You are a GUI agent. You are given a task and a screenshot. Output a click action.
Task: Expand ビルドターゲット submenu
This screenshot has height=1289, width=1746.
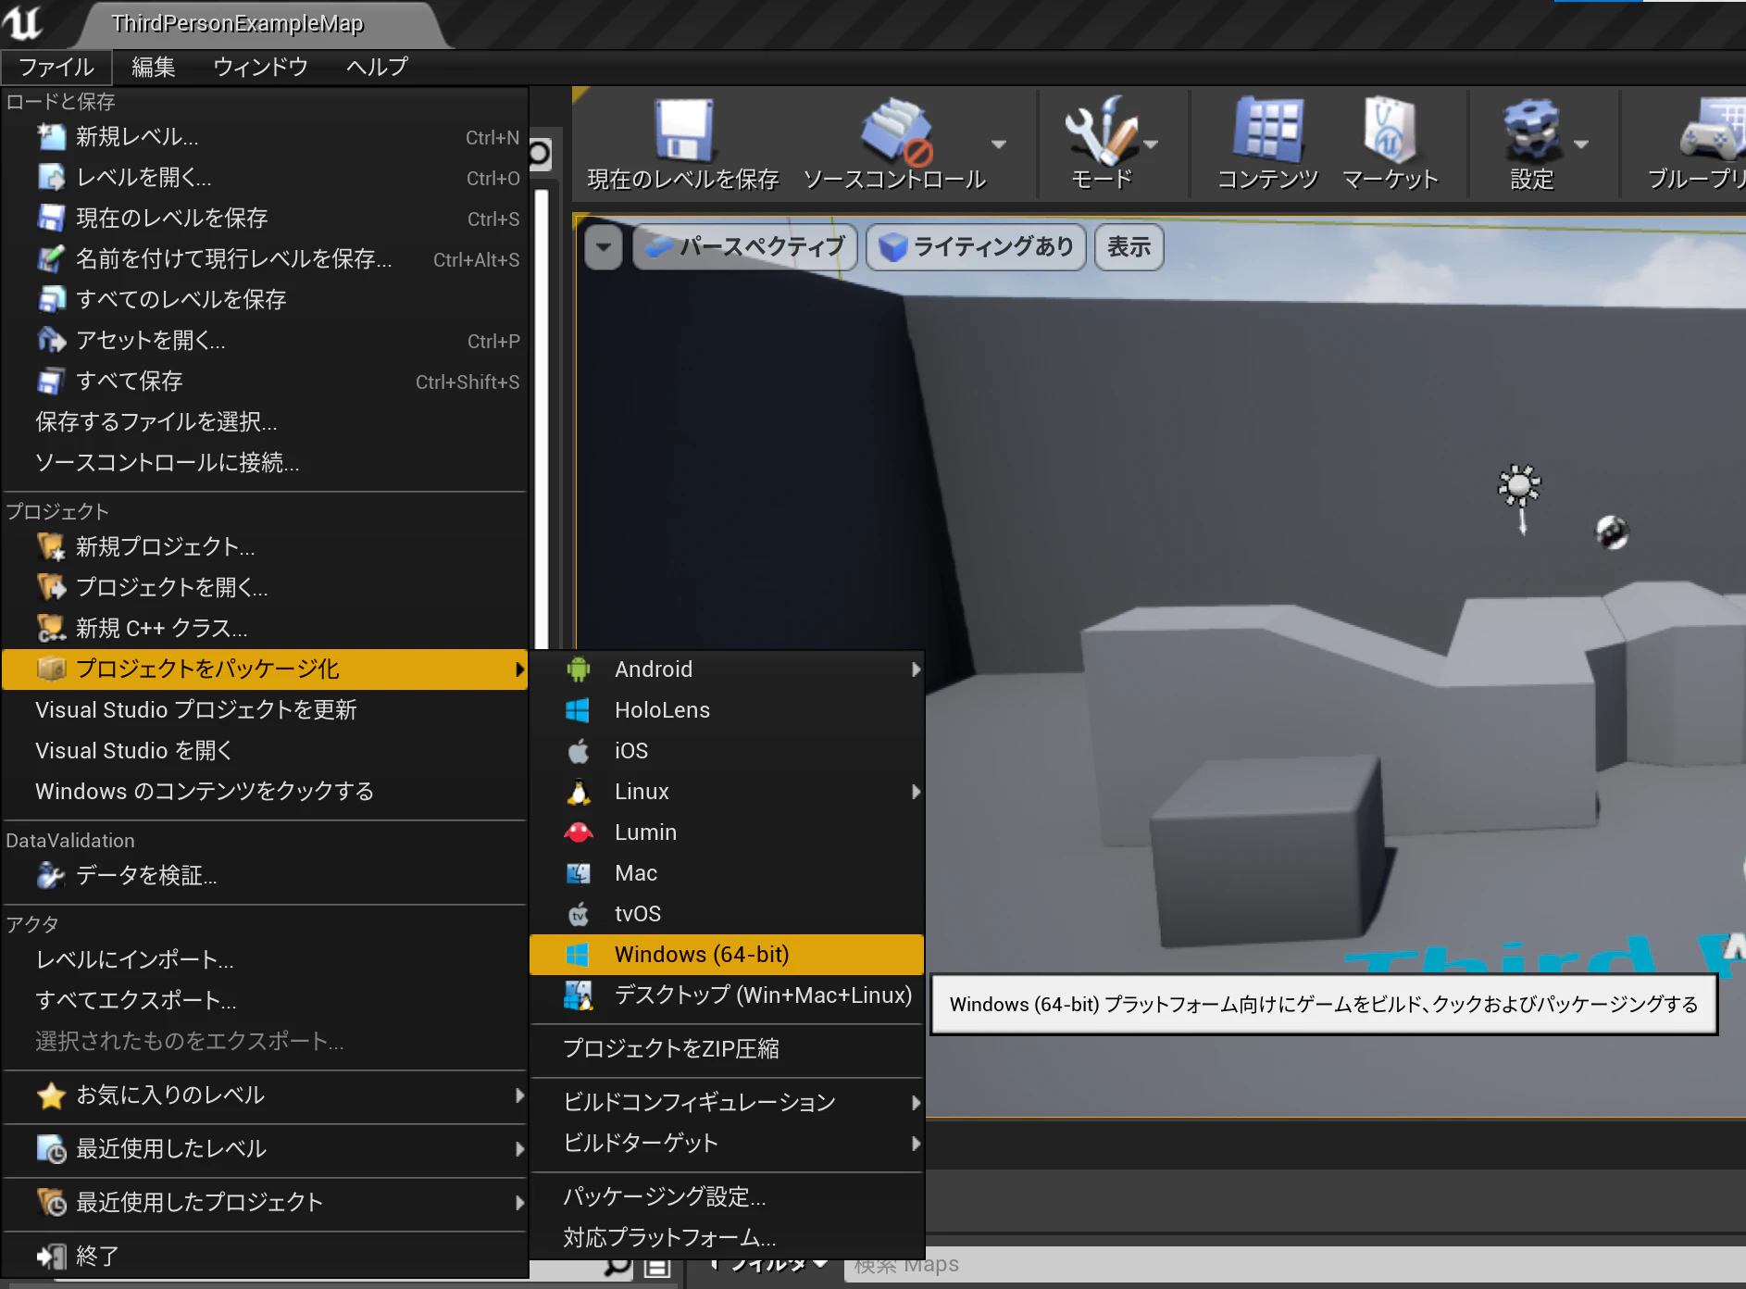pos(727,1143)
